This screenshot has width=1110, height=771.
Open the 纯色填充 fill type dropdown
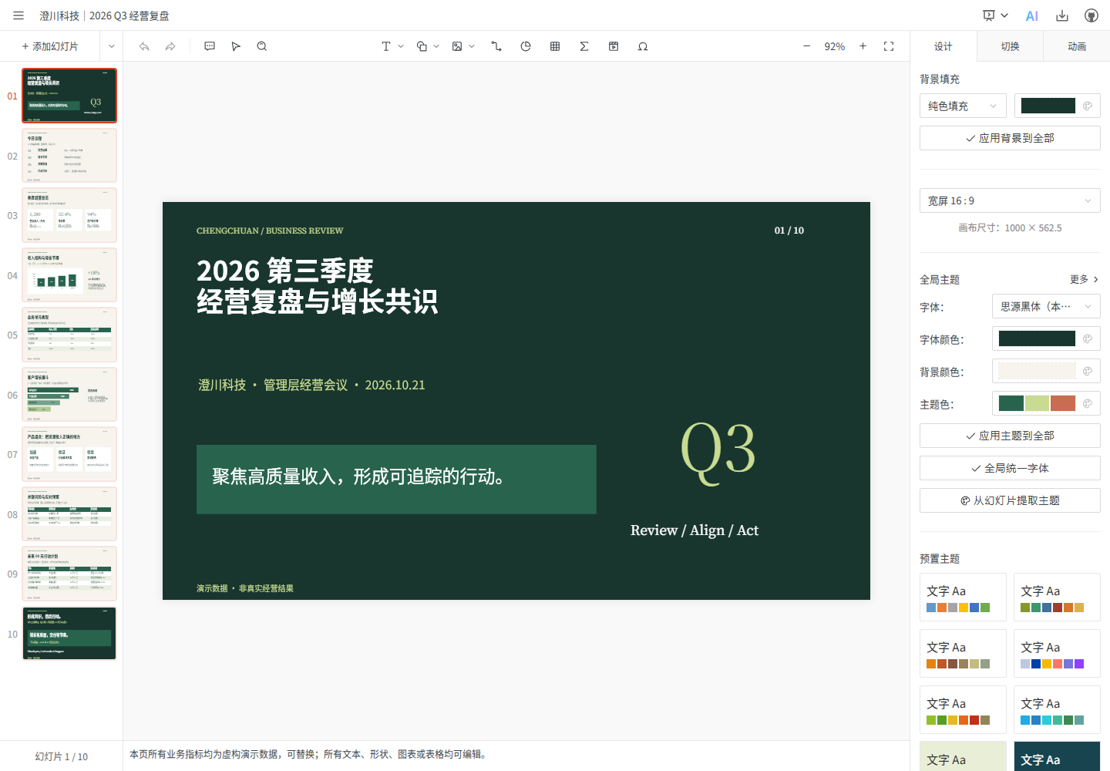click(x=963, y=106)
